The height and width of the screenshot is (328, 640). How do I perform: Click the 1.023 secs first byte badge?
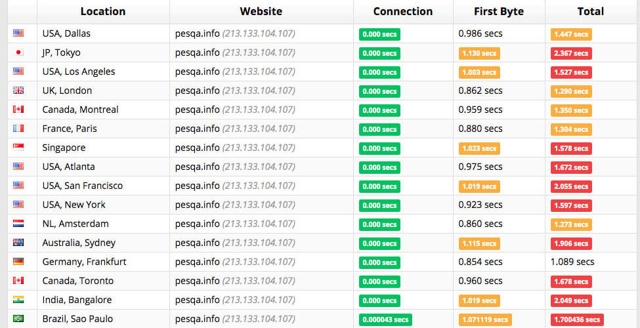tap(479, 148)
